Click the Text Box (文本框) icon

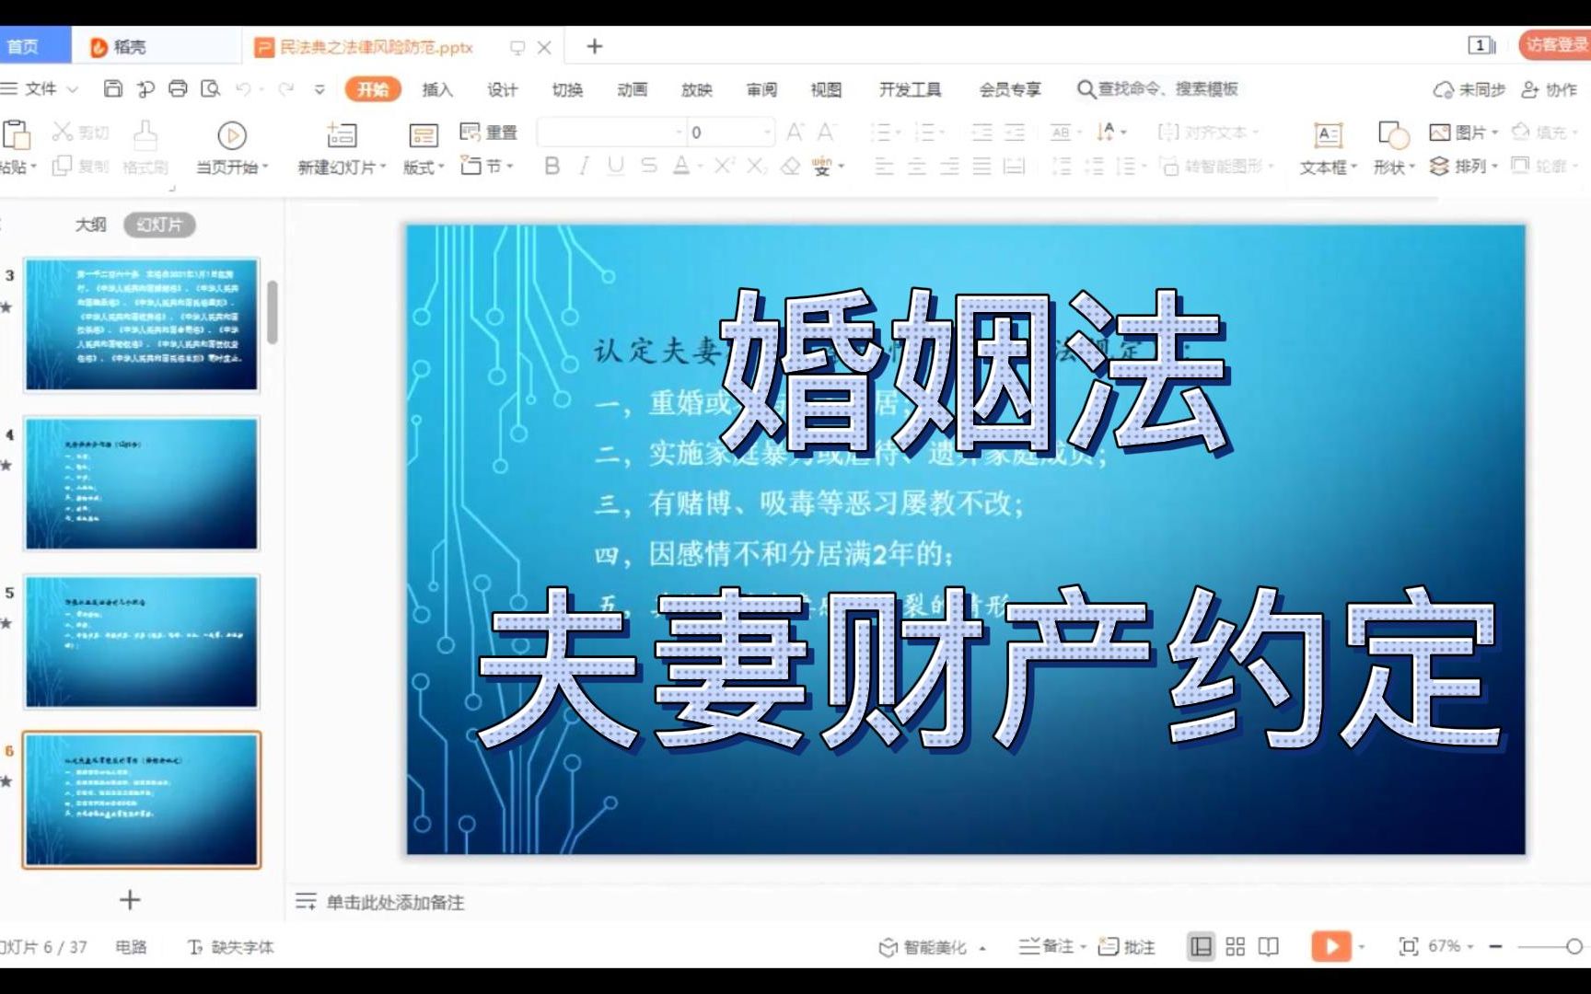tap(1328, 136)
